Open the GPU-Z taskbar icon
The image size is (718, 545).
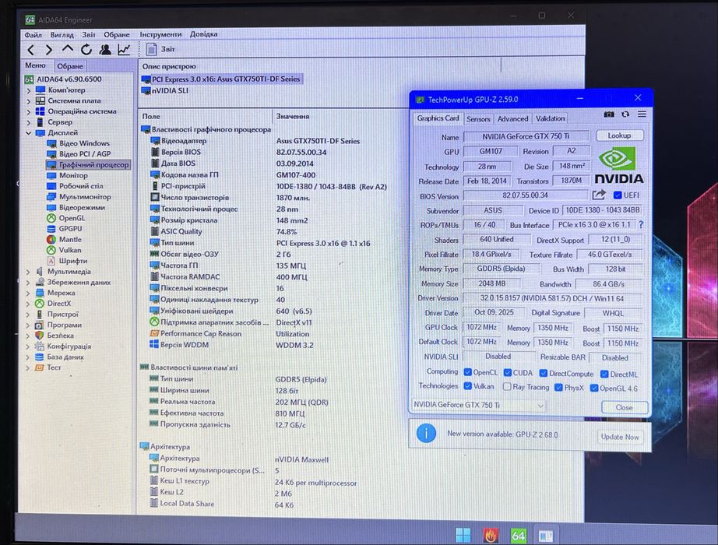(545, 536)
